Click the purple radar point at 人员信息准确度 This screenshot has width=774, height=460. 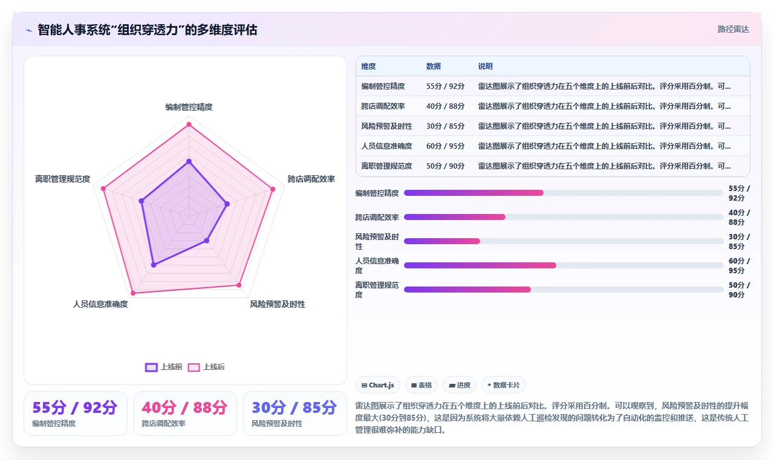(x=154, y=264)
